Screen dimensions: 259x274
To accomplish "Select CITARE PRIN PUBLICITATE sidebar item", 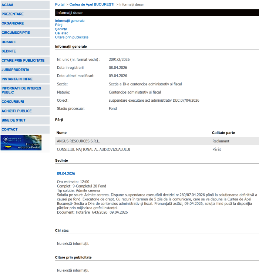I will [x=23, y=60].
